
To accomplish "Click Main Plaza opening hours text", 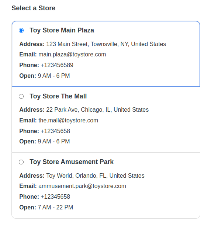I will click(54, 76).
